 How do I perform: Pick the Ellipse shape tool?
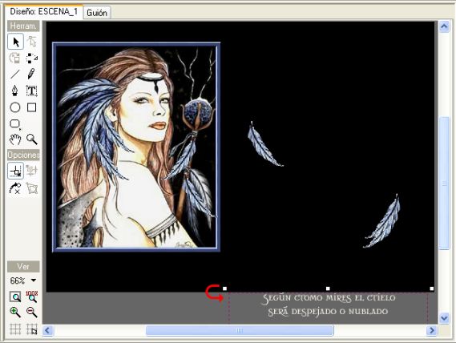15,107
